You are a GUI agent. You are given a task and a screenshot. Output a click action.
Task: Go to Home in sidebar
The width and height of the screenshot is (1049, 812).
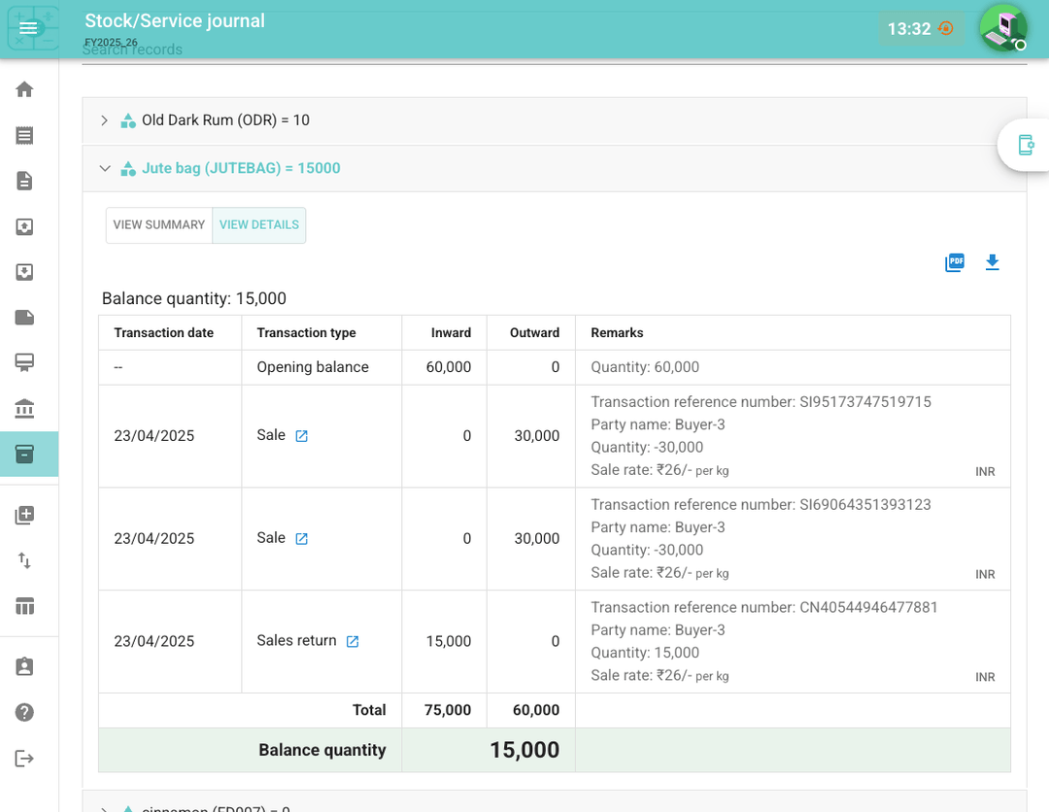point(25,89)
